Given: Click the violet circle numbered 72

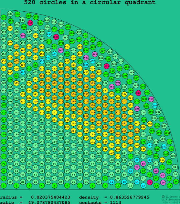Looking at the screenshot, I should [137, 167].
